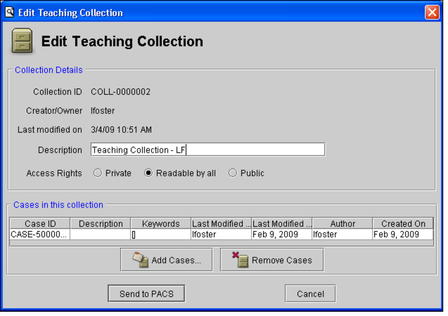Cancel editing the teaching collection

click(x=310, y=294)
